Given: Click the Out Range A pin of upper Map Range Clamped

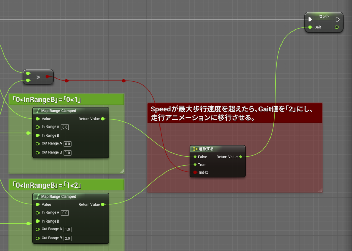Looking at the screenshot, I should click(38, 144).
